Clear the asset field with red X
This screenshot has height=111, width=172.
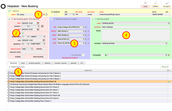(88, 35)
